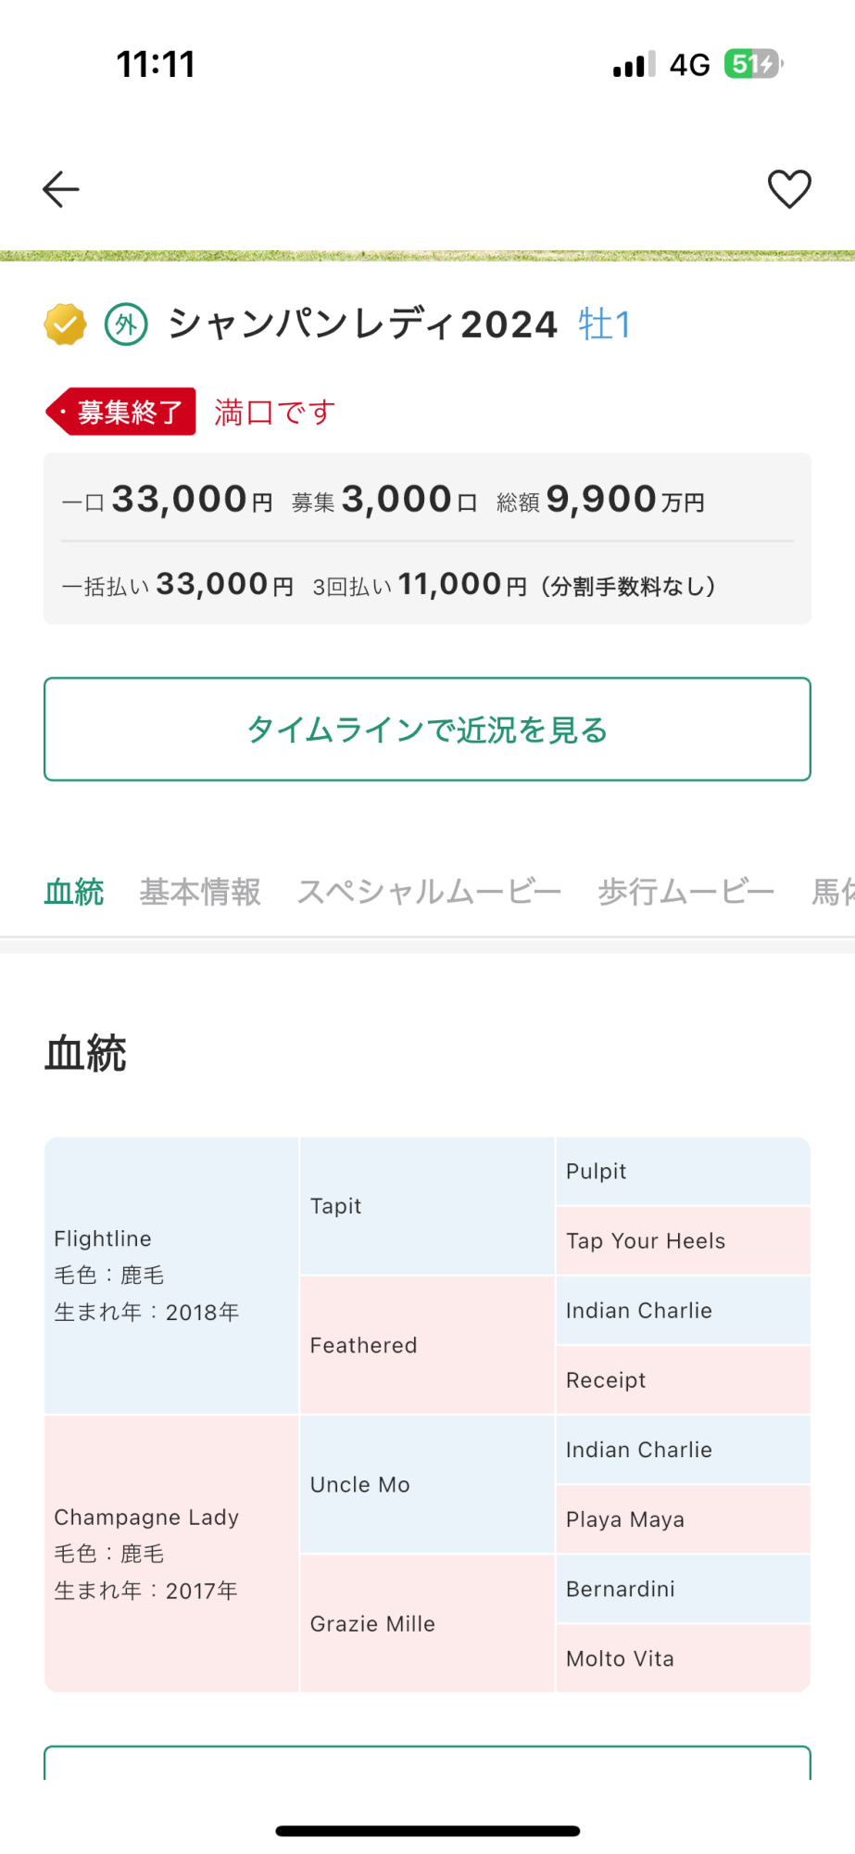Viewport: 855px width, 1854px height.
Task: Tap the Feathered pedigree cell
Action: pyautogui.click(x=427, y=1345)
